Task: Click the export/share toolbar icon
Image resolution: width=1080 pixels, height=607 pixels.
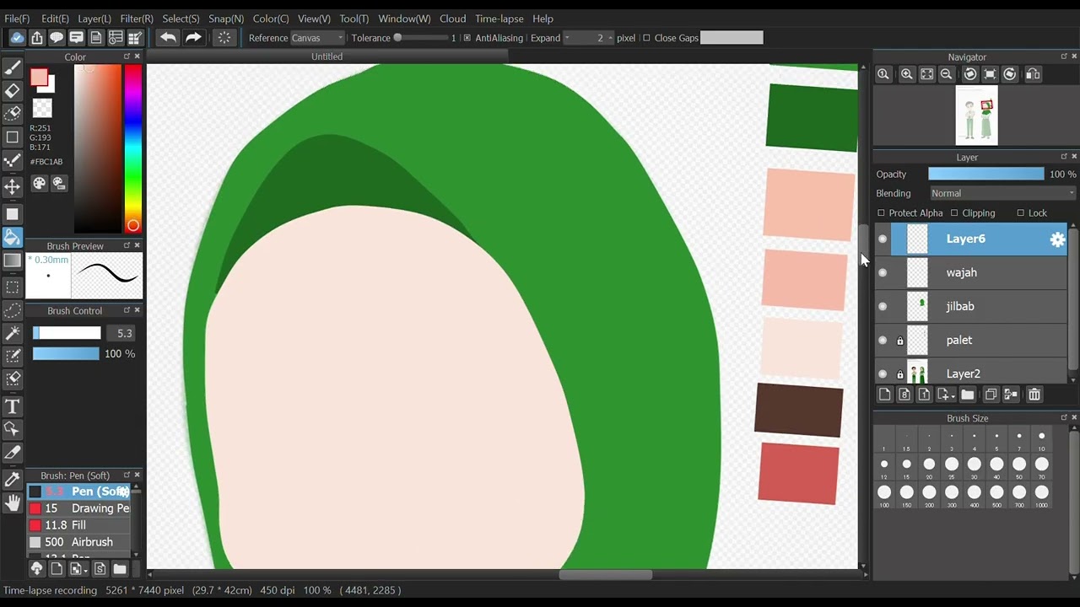Action: (x=37, y=38)
